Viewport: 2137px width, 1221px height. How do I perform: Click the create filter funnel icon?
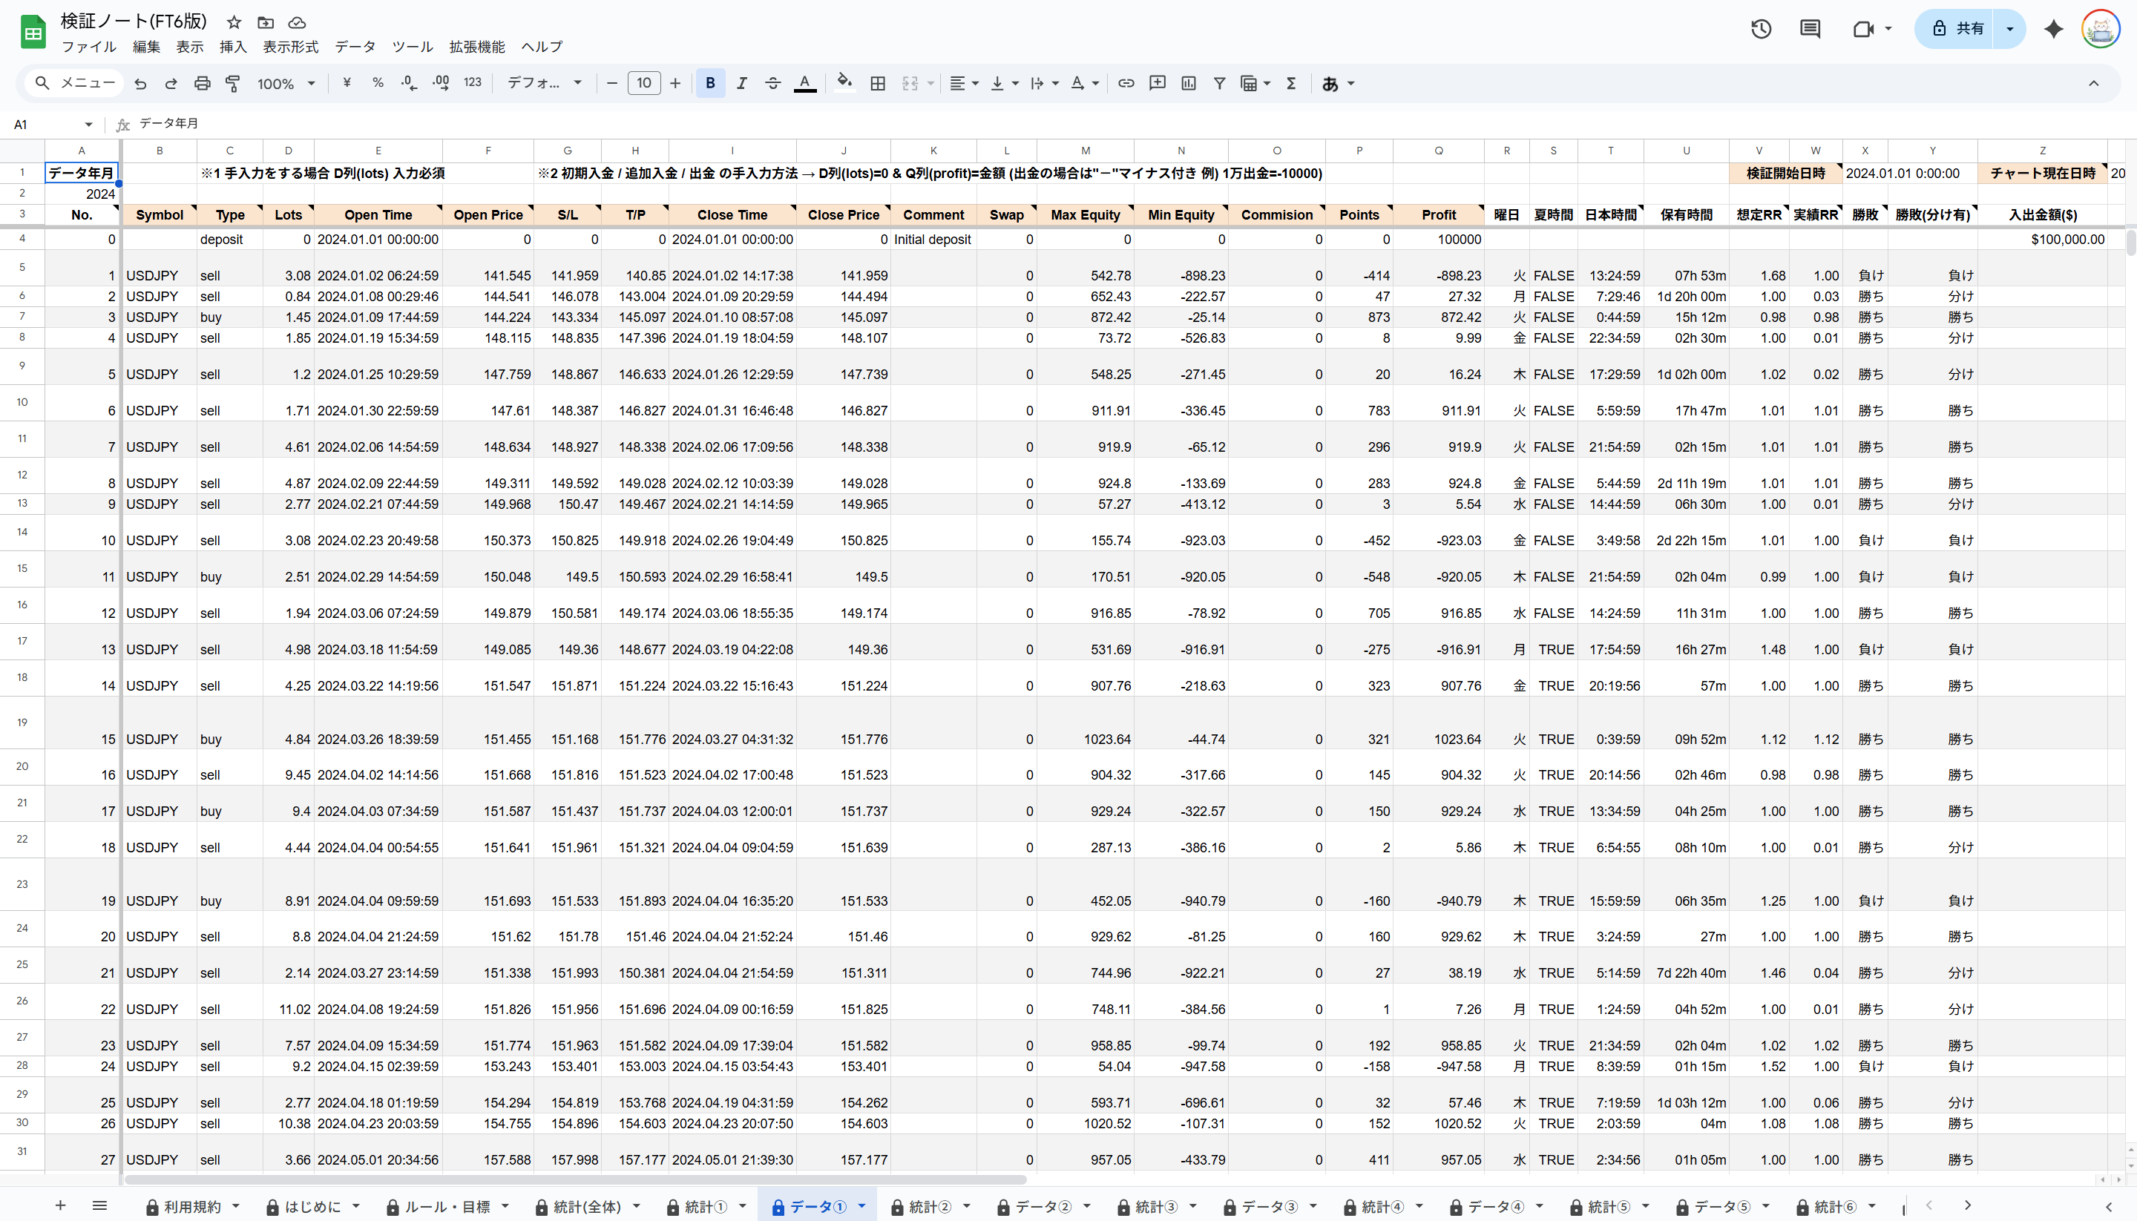(x=1219, y=83)
